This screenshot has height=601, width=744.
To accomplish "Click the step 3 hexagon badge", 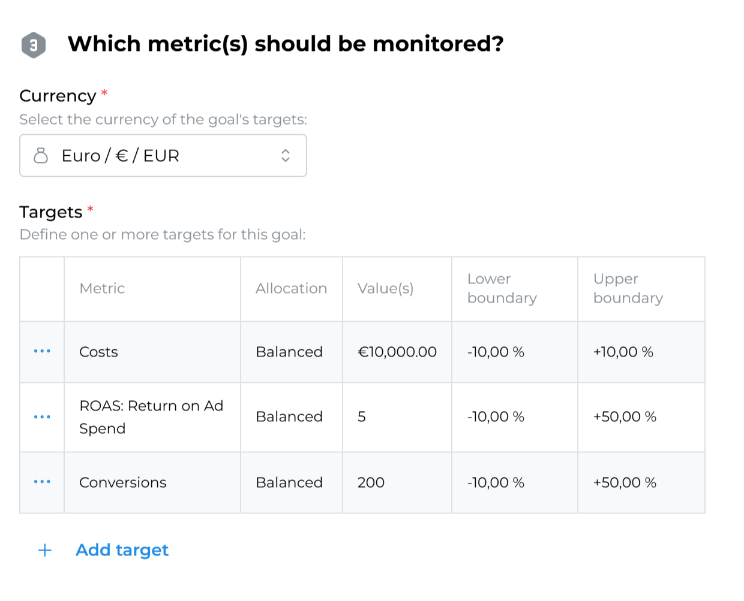I will [x=34, y=45].
